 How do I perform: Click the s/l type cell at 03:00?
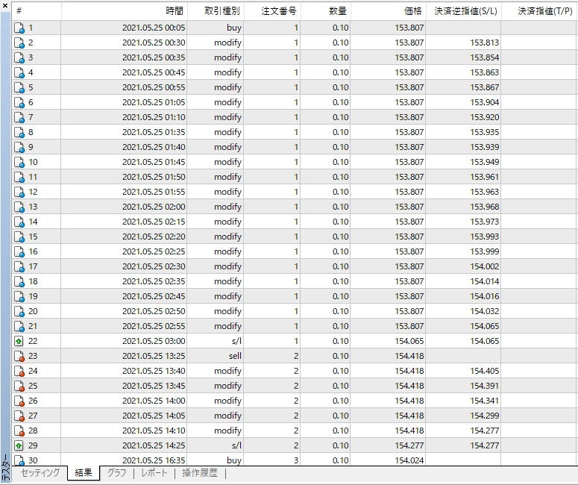point(236,342)
